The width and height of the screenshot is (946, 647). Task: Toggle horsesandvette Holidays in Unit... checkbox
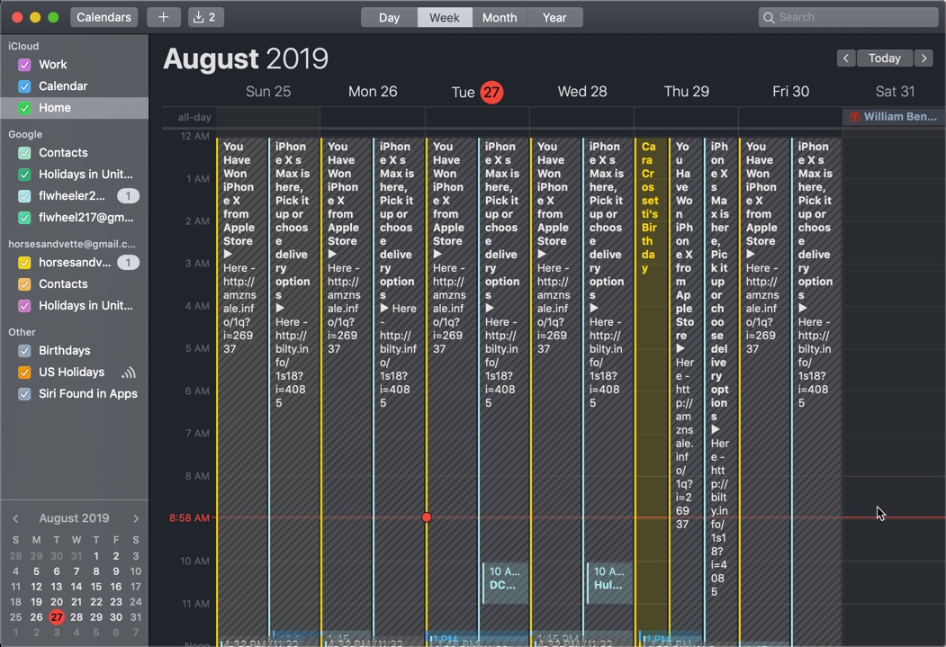tap(24, 306)
